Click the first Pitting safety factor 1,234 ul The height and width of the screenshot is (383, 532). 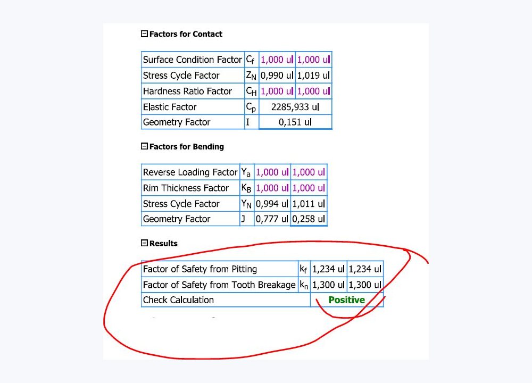[x=328, y=269]
